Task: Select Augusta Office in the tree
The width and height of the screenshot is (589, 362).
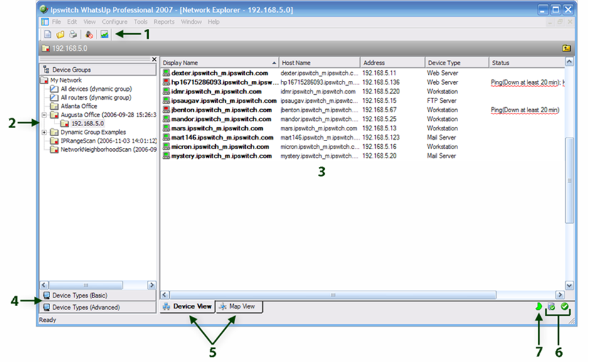Action: click(109, 115)
